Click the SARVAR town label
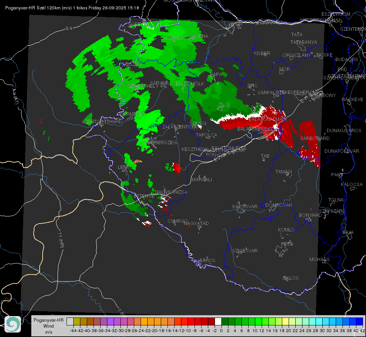 159,83
